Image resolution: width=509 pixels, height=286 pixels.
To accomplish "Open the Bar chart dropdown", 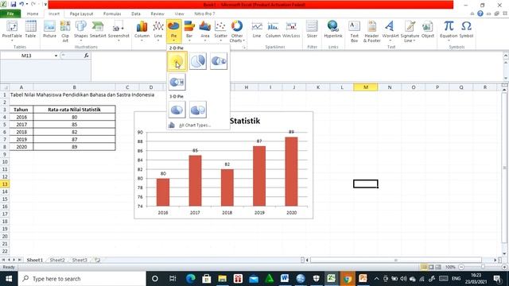I will coord(189,31).
